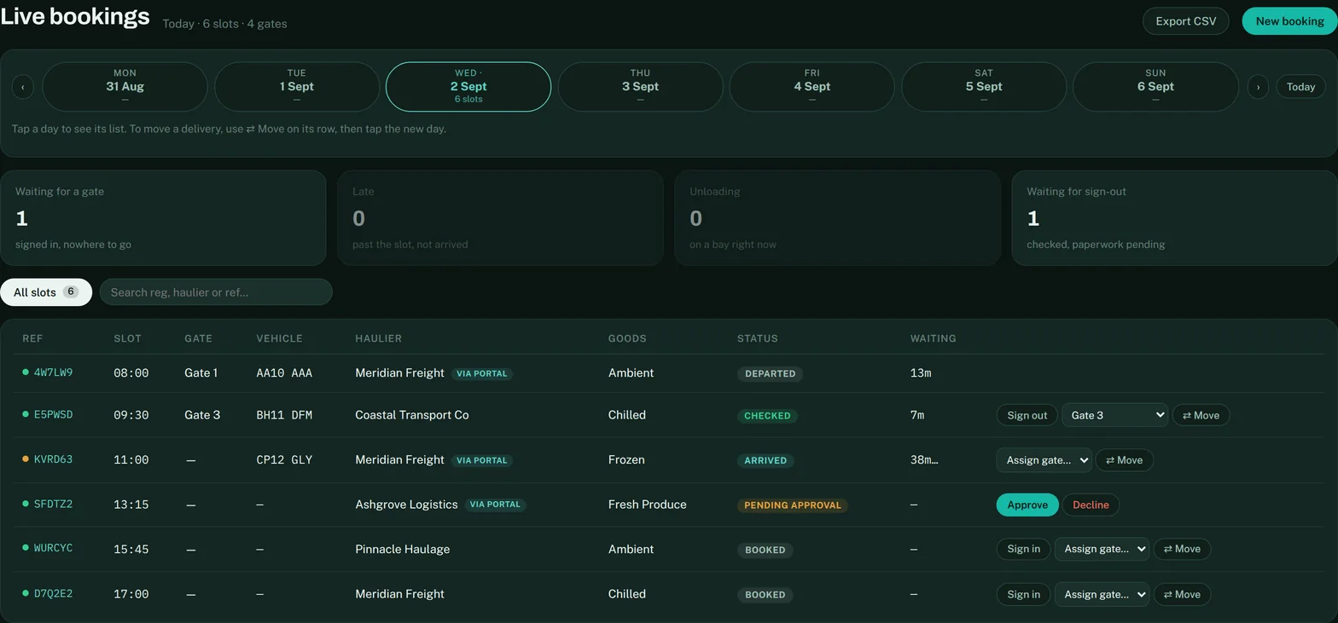Select Fri 4 Sept day tab
Screen dimensions: 1338x623
click(x=812, y=87)
